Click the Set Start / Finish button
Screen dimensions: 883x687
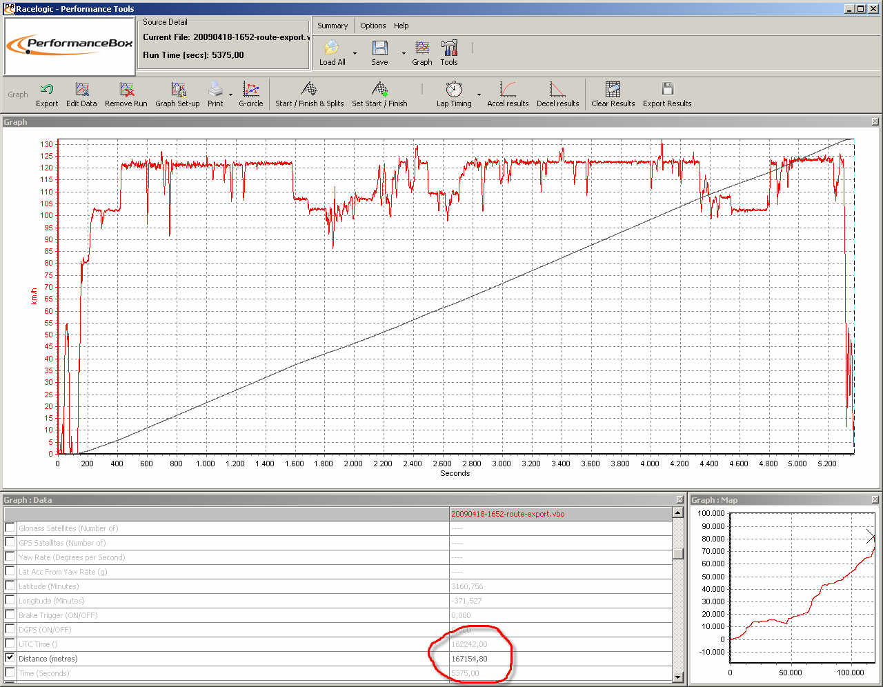[x=379, y=90]
